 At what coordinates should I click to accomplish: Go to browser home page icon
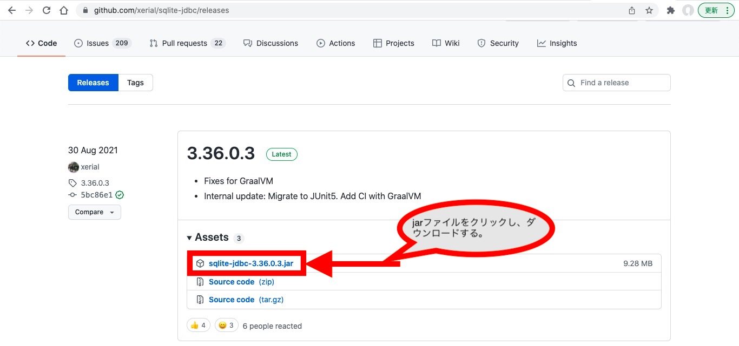(64, 10)
